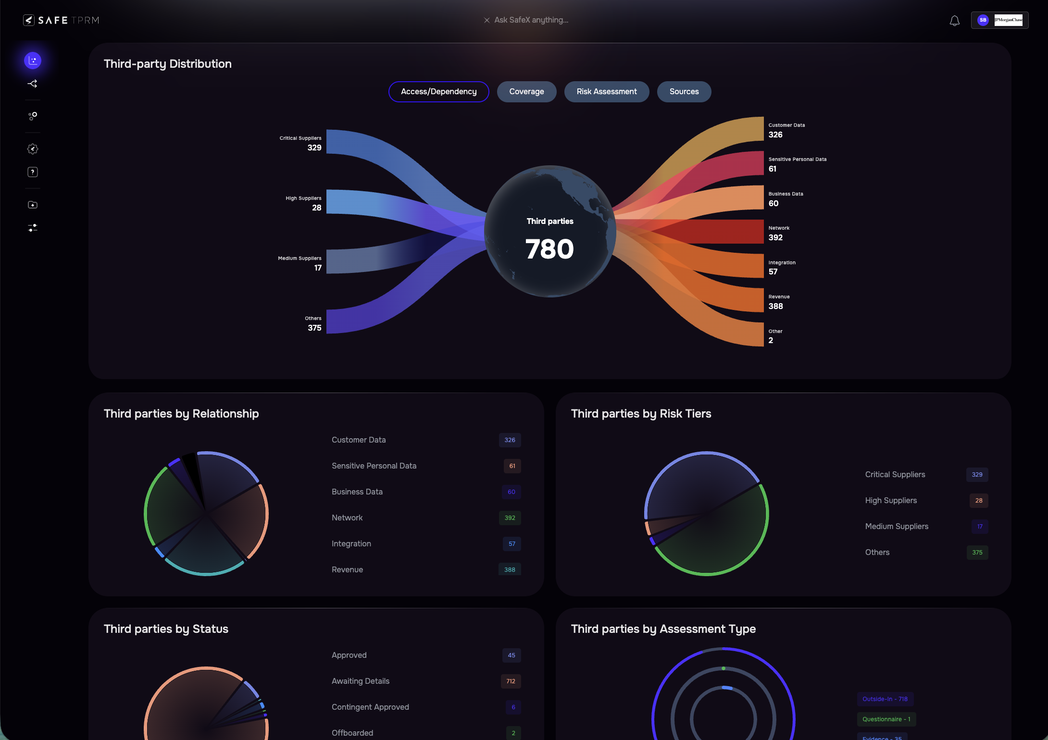
Task: Select the folder download icon in sidebar
Action: [x=33, y=204]
